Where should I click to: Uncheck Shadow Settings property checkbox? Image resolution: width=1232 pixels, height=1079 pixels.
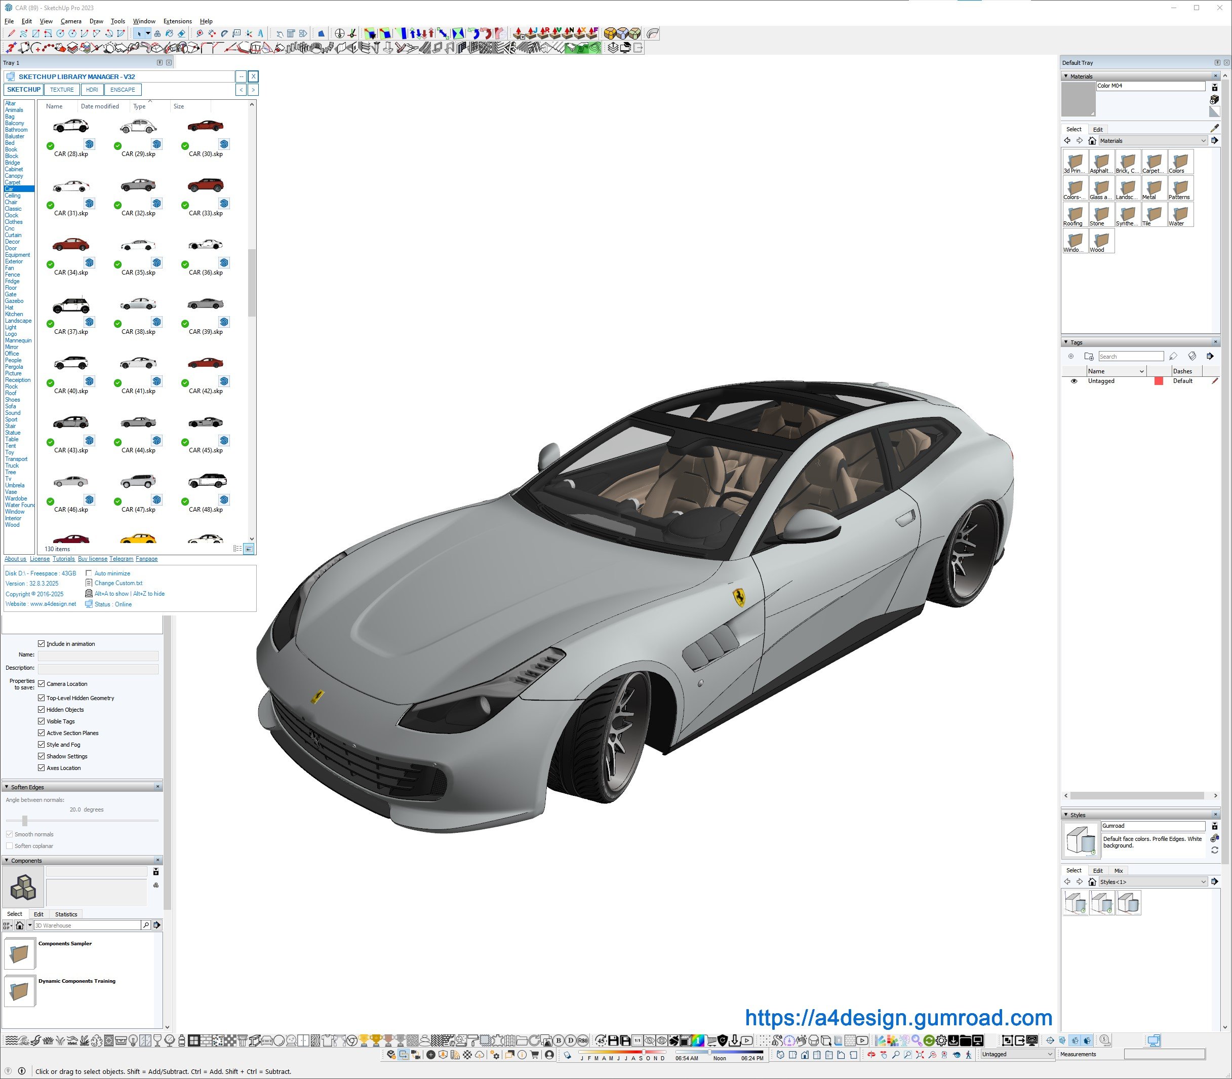point(42,756)
